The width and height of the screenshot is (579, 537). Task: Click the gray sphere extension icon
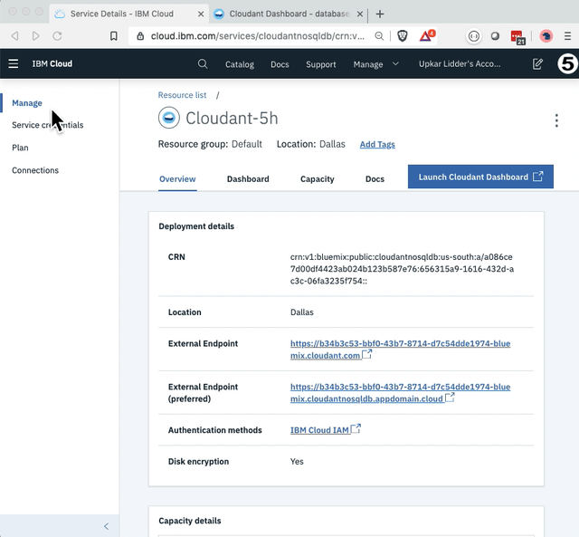coord(495,36)
